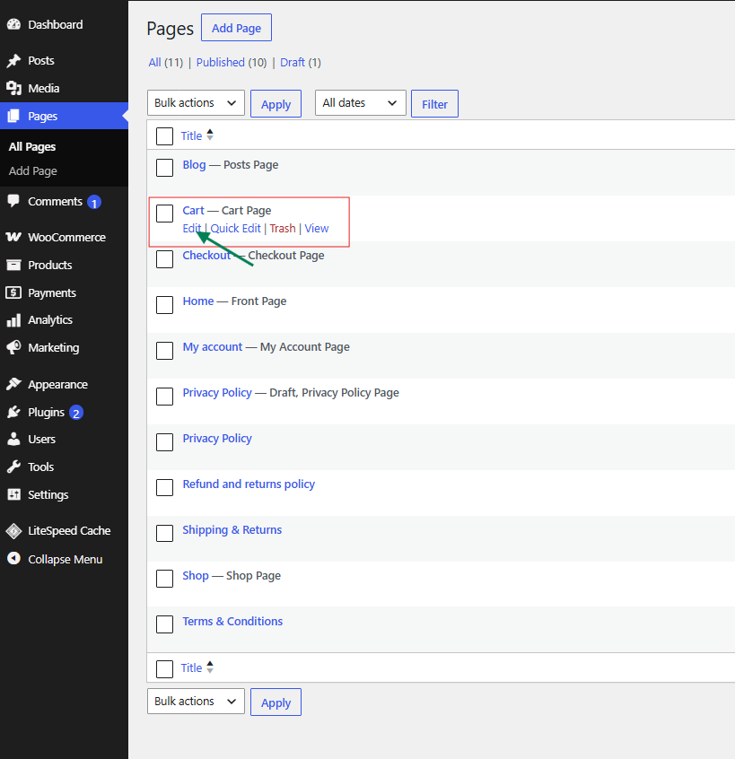Click the Add Page button
Viewport: 735px width, 759px height.
click(x=236, y=28)
